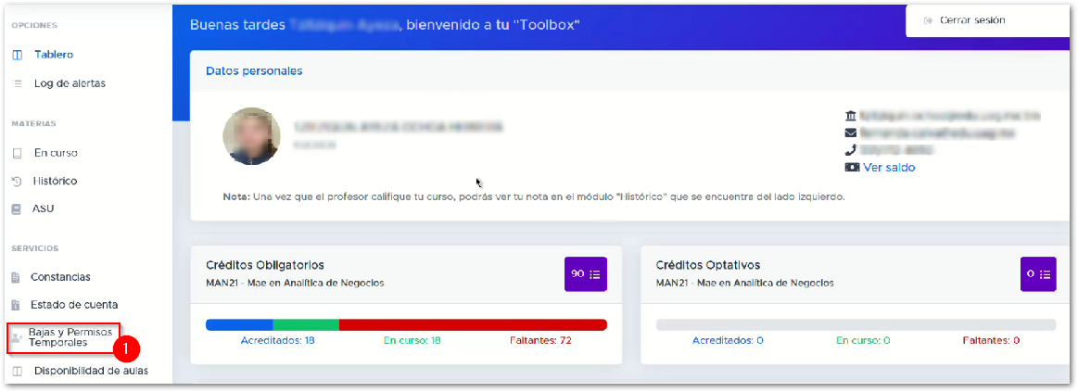Click the money bill icon beside Ver saldo
This screenshot has width=1078, height=392.
(852, 167)
